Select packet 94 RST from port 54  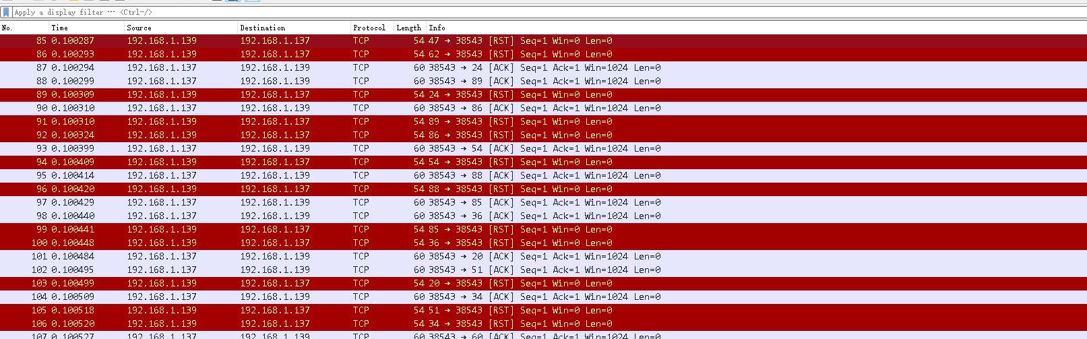click(x=543, y=162)
